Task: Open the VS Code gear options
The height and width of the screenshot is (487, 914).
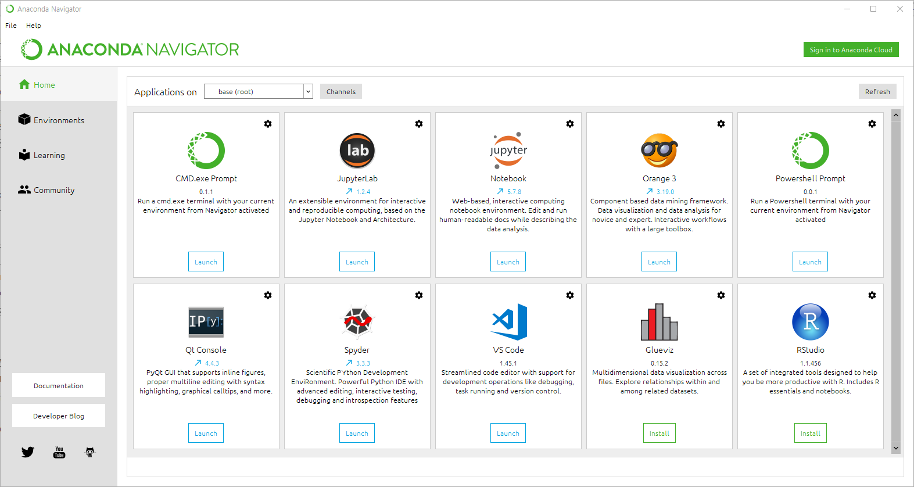Action: click(x=570, y=295)
